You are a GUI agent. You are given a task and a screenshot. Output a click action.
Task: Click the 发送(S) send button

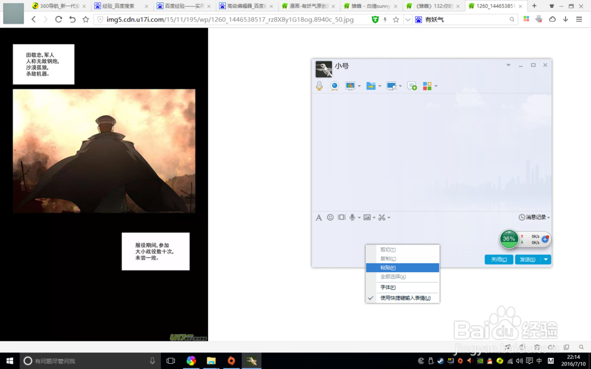coord(528,259)
